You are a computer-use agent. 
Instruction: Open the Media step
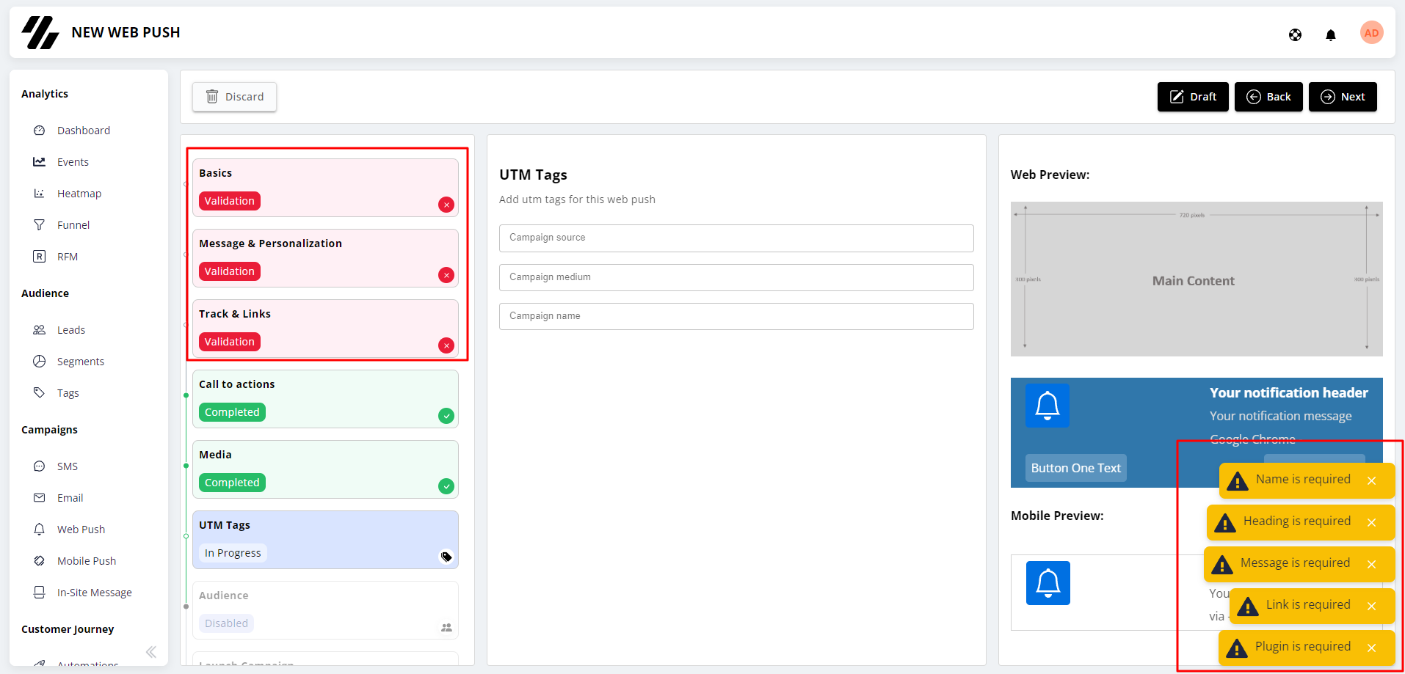click(325, 469)
